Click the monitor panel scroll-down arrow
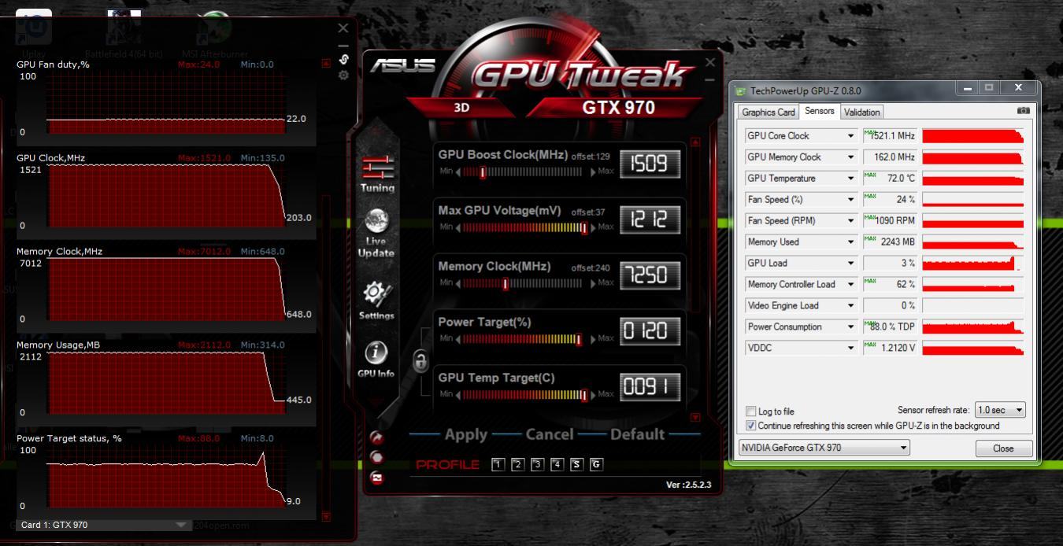Image resolution: width=1063 pixels, height=546 pixels. [326, 517]
